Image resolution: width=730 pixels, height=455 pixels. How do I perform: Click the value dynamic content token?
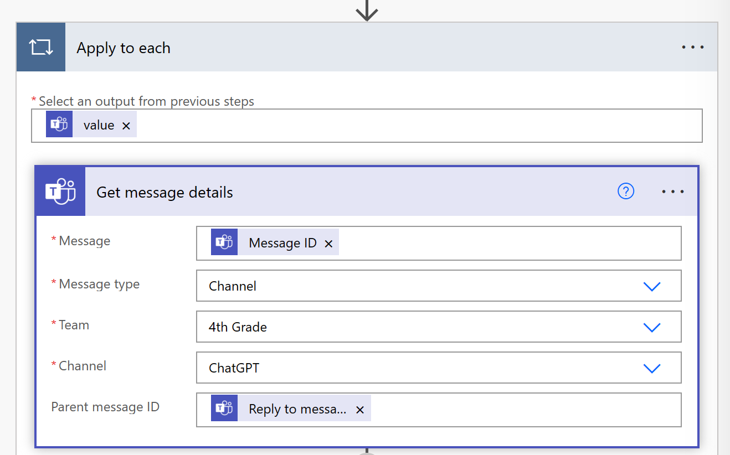99,126
